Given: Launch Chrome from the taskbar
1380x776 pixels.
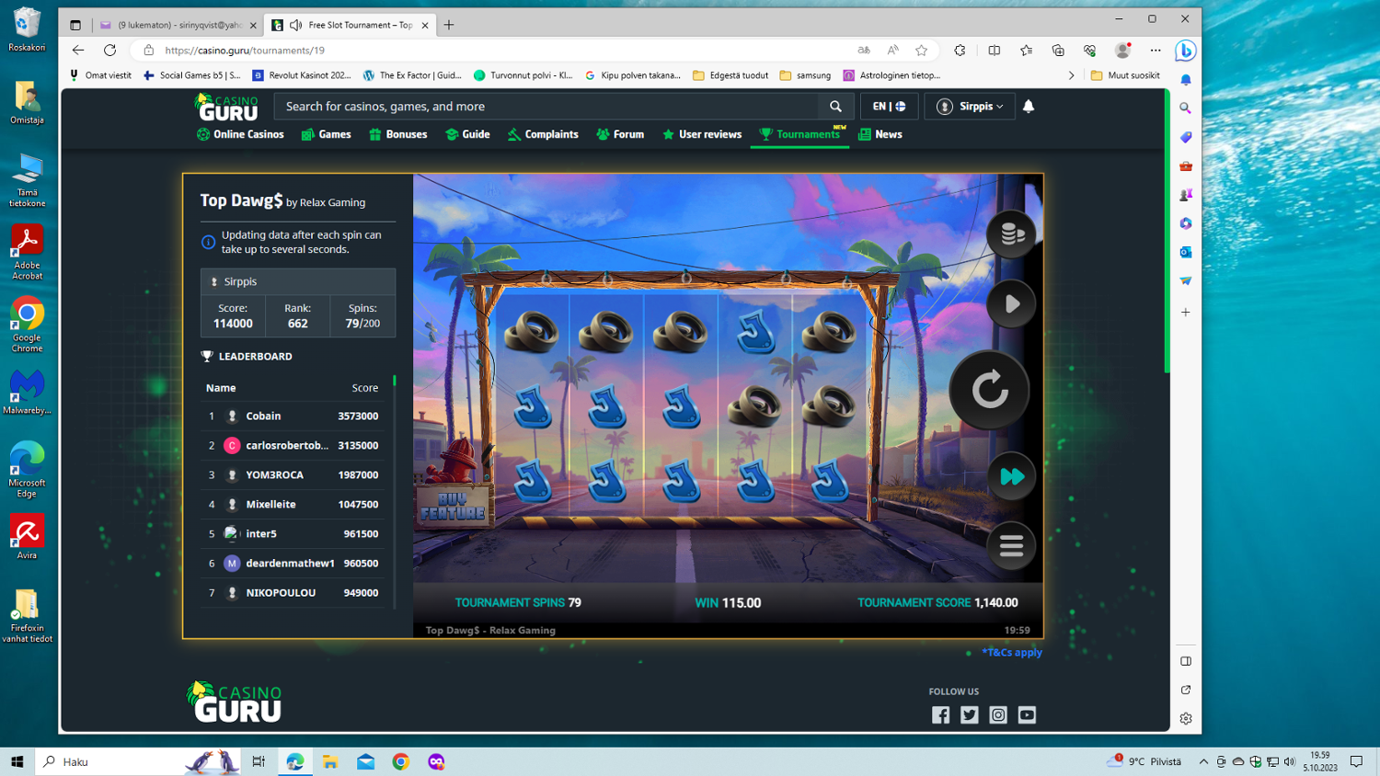Looking at the screenshot, I should click(400, 761).
